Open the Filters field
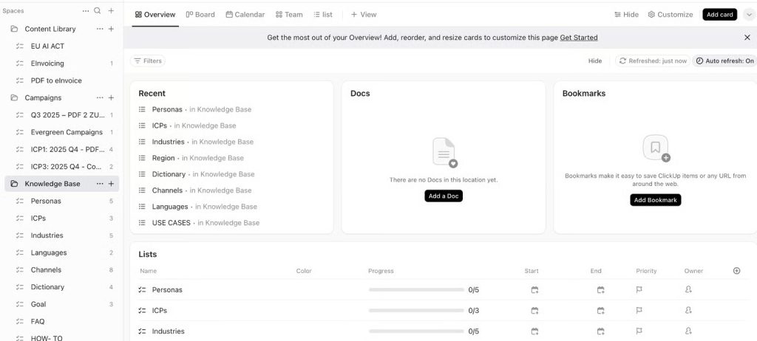This screenshot has width=757, height=341. coord(148,61)
